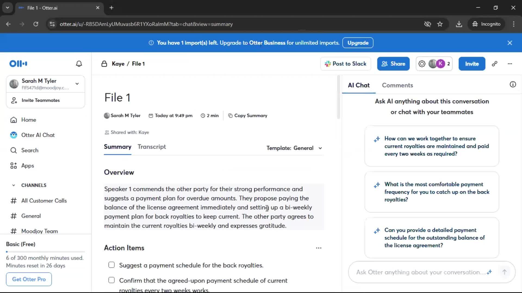Open browser downloads icon

[x=459, y=24]
